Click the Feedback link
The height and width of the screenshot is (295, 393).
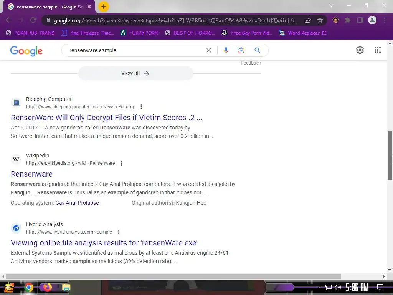click(251, 63)
